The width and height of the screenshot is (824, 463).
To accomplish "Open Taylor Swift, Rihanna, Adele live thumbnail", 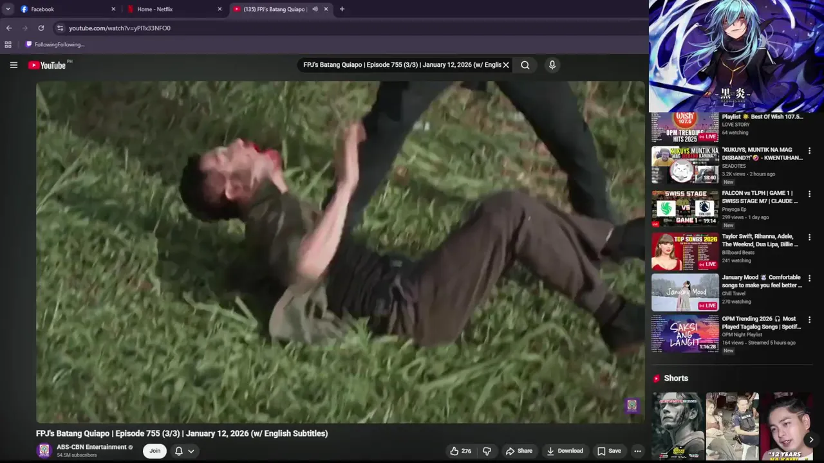I will tap(685, 251).
